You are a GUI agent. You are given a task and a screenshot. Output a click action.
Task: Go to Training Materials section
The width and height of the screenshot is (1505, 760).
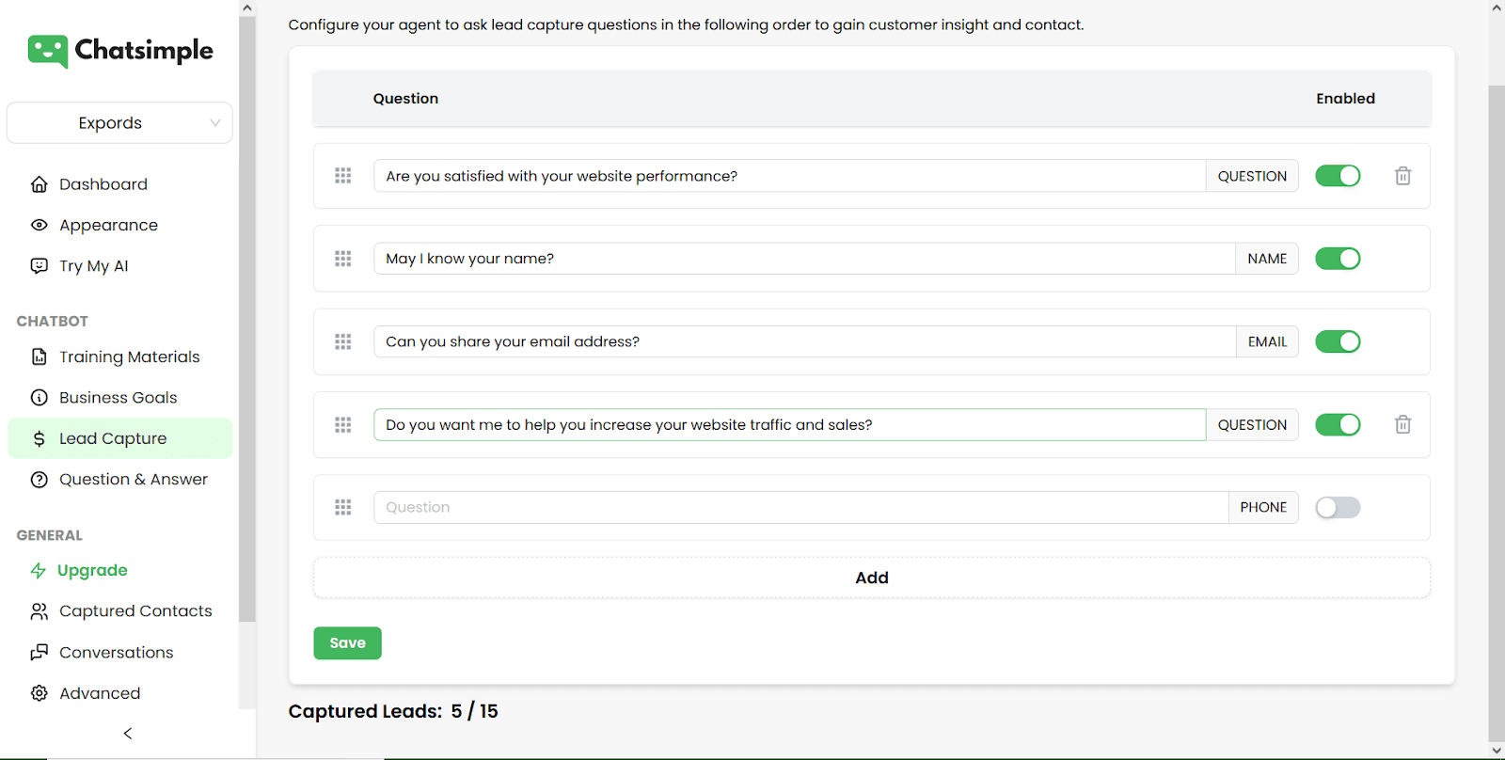(x=130, y=356)
